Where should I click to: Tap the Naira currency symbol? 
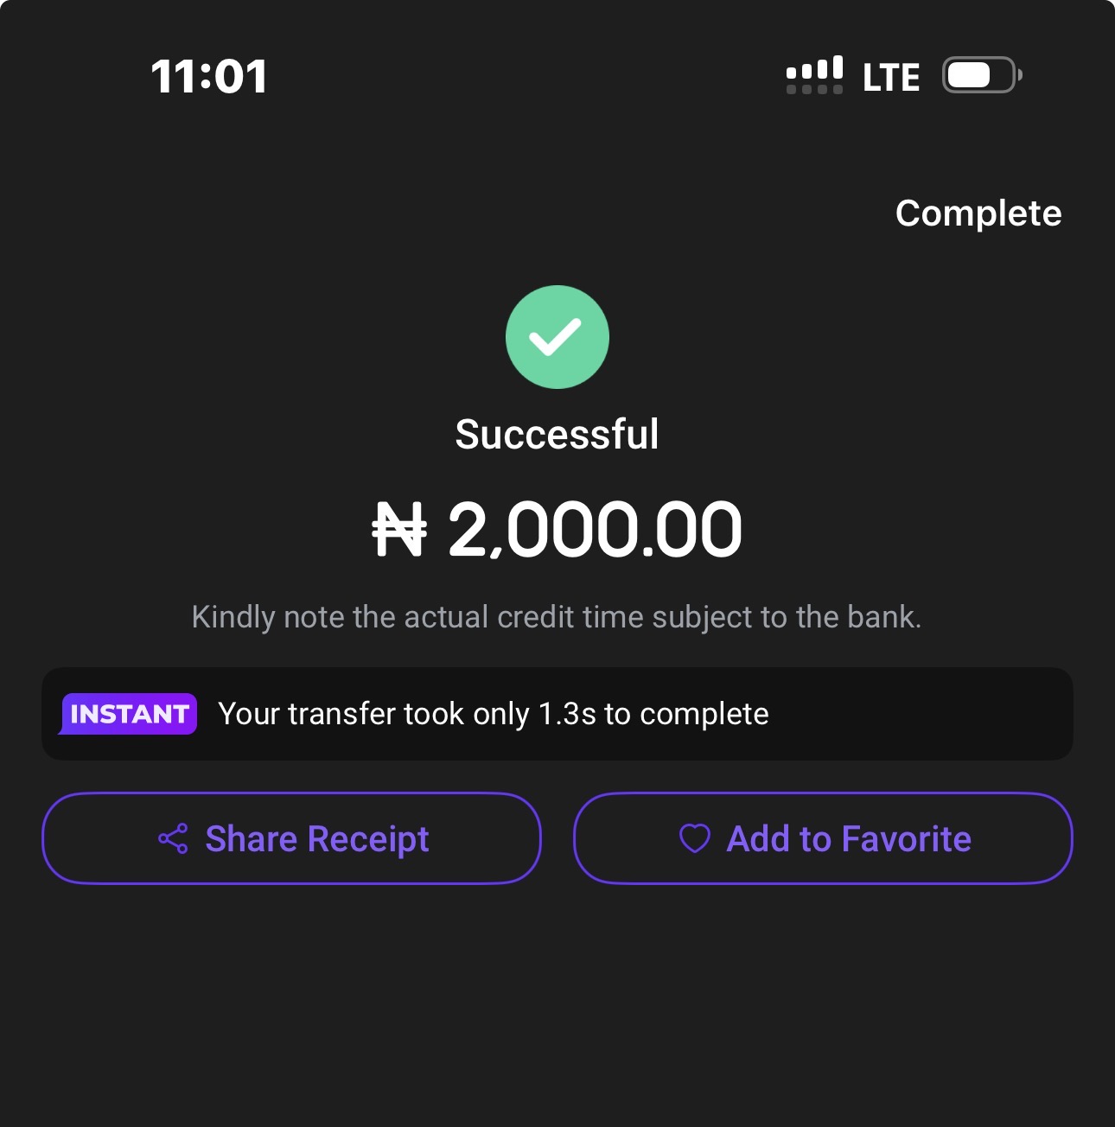coord(399,530)
